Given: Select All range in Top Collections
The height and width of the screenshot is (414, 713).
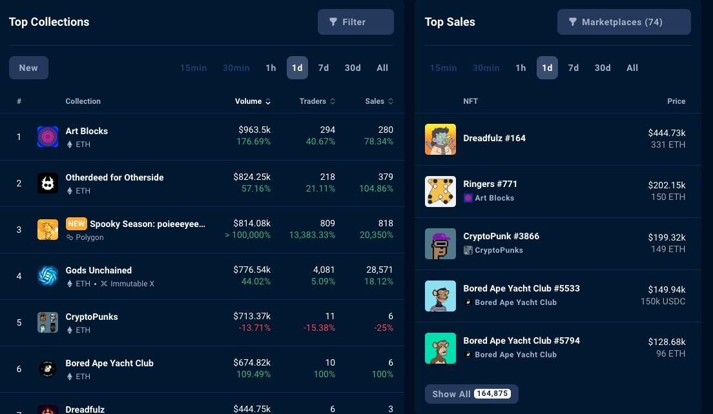Looking at the screenshot, I should click(382, 68).
